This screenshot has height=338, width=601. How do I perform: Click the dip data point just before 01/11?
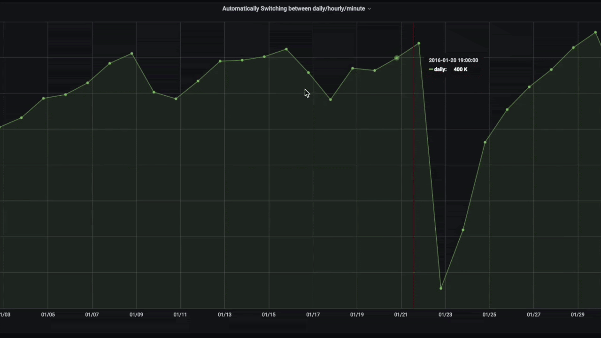point(176,99)
